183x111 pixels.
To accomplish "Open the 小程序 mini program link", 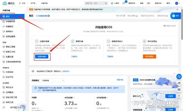I will [115, 3].
